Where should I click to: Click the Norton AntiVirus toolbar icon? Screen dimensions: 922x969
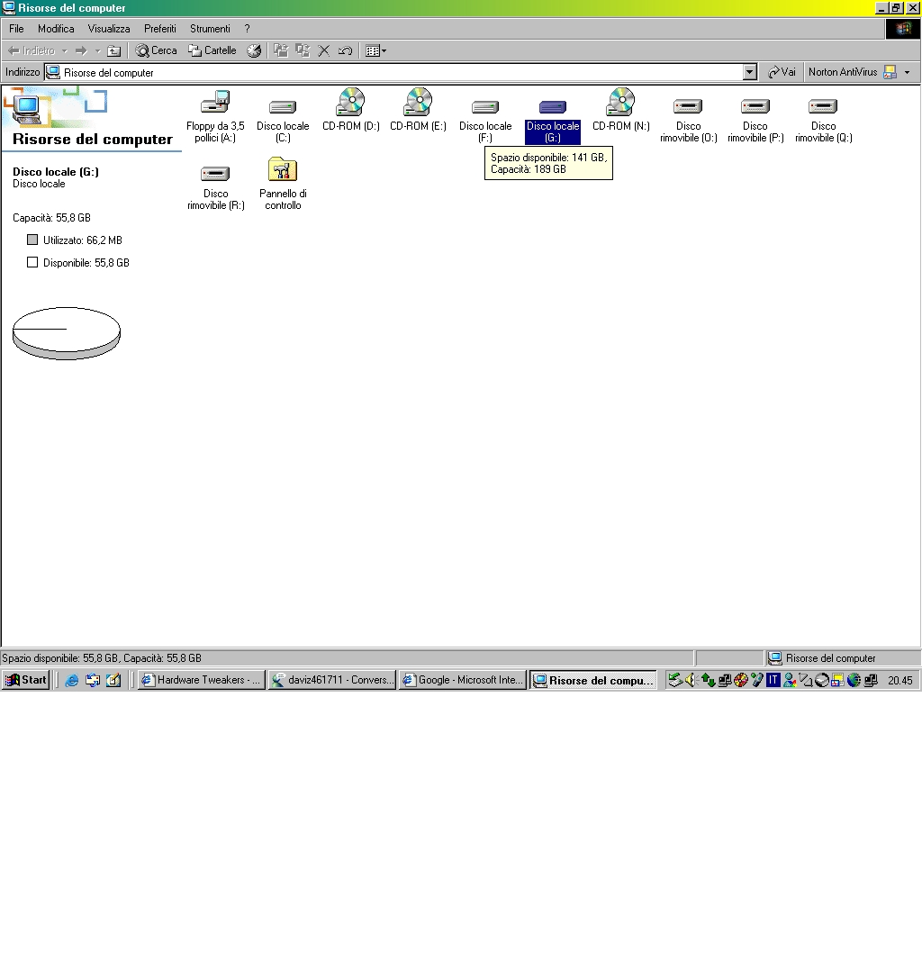pyautogui.click(x=890, y=72)
